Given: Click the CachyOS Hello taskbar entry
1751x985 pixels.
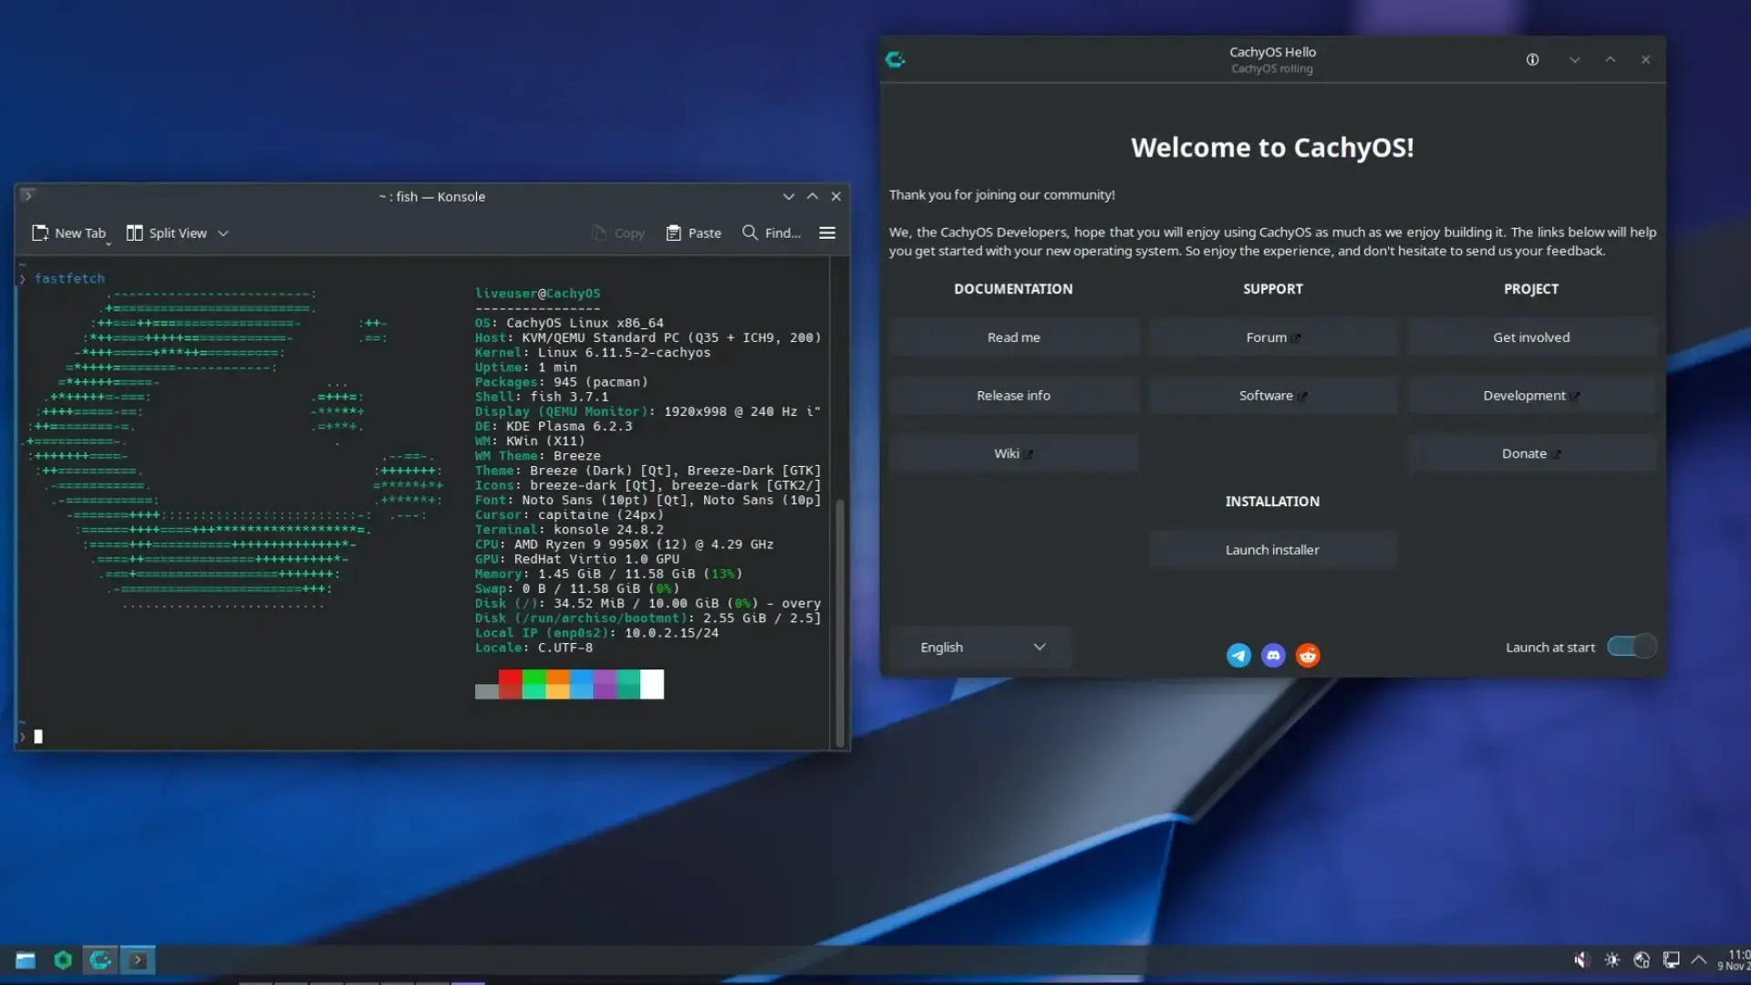Looking at the screenshot, I should click(100, 959).
